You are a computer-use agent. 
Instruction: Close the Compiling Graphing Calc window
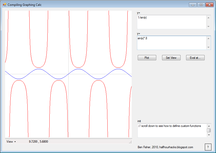click(209, 5)
